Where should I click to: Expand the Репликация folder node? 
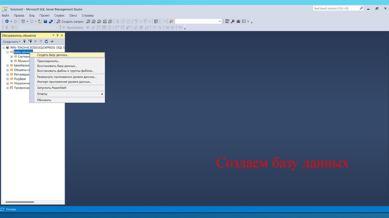pos(8,74)
